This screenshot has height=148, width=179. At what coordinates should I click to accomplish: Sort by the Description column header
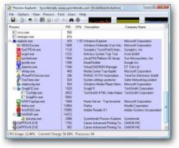click(103, 27)
